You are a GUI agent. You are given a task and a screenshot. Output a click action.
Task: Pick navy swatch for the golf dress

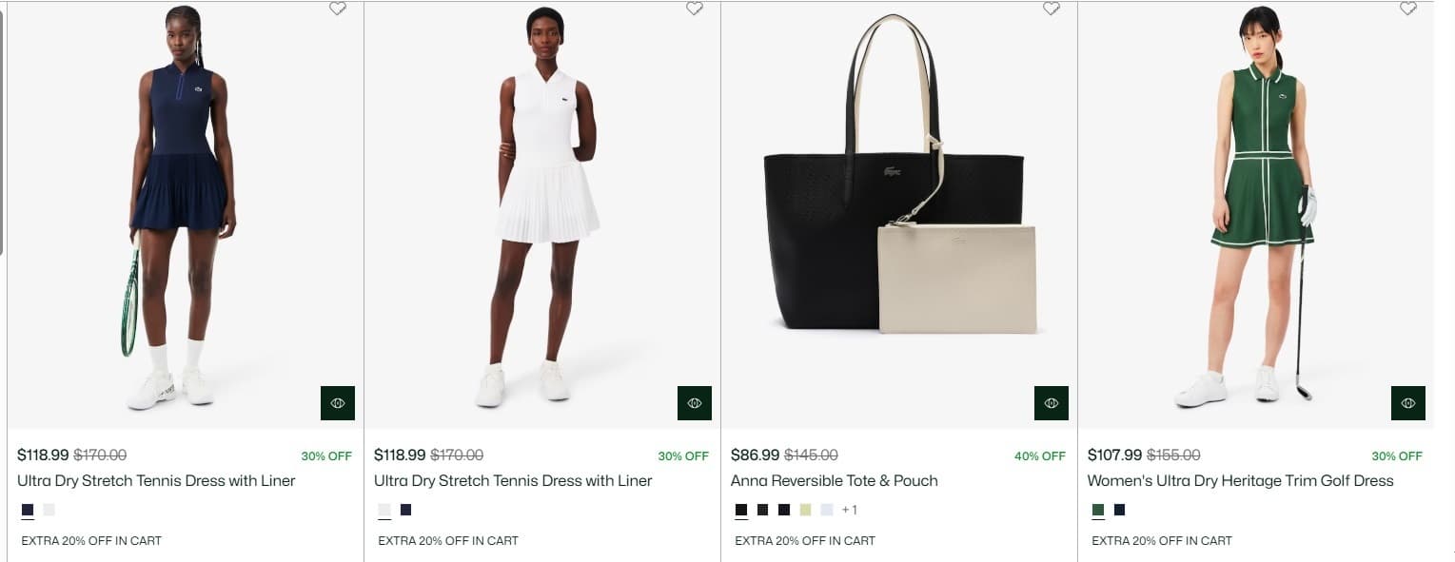coord(1120,510)
